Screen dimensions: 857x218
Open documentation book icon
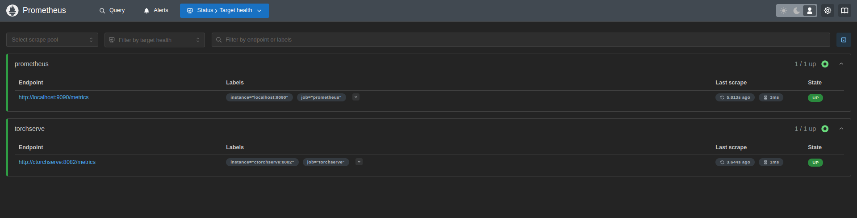click(x=844, y=10)
